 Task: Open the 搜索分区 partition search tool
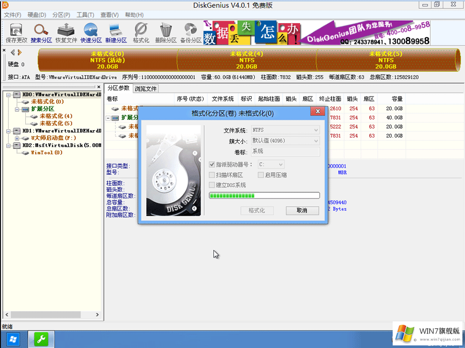pos(41,32)
